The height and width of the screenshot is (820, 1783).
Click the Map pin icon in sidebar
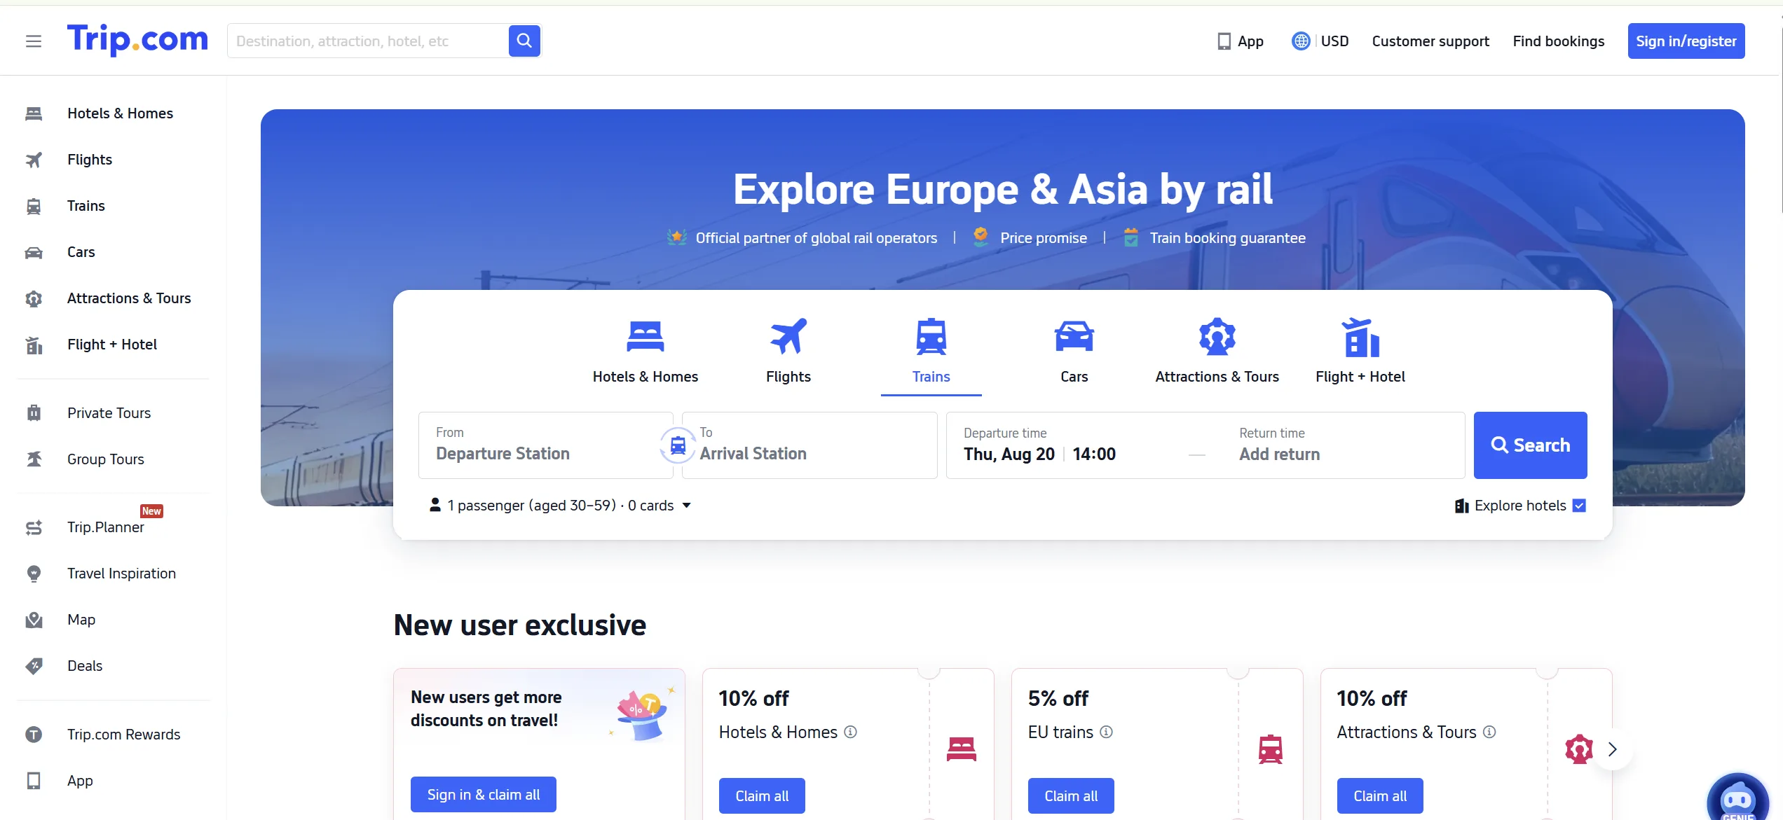(34, 620)
